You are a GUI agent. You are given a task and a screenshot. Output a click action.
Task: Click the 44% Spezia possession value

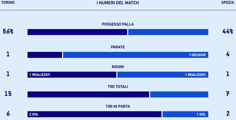pyautogui.click(x=228, y=32)
